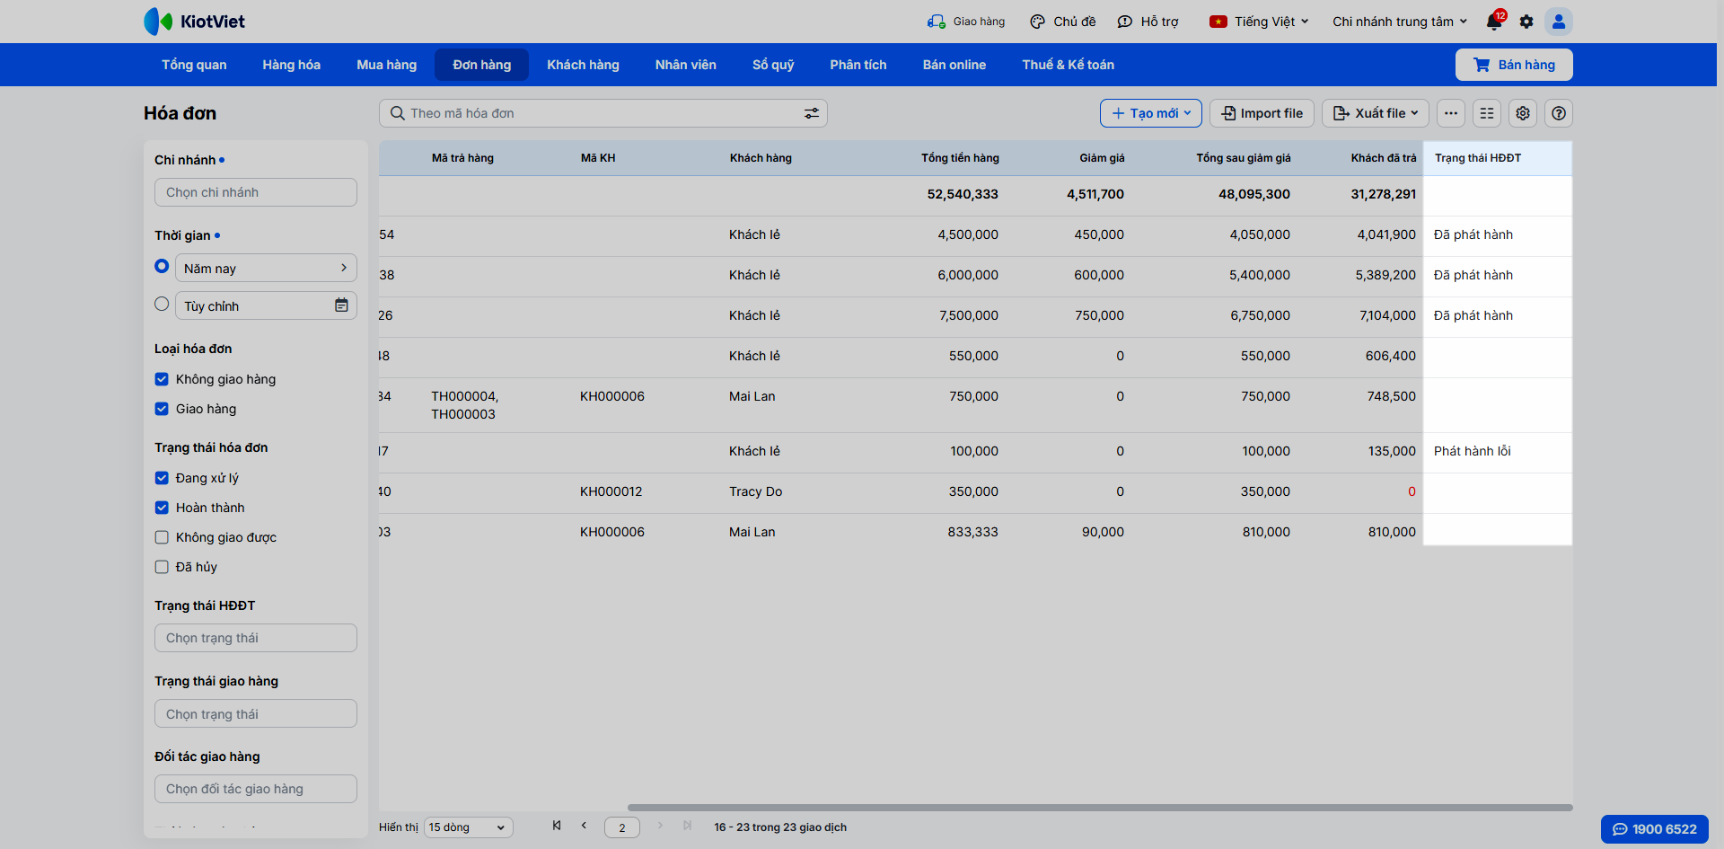Click the help question mark icon
This screenshot has height=849, width=1724.
click(1559, 113)
